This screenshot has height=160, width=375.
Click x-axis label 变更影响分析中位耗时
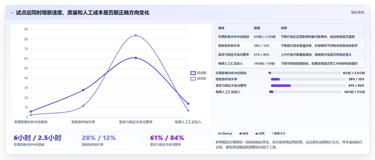coord(31,122)
